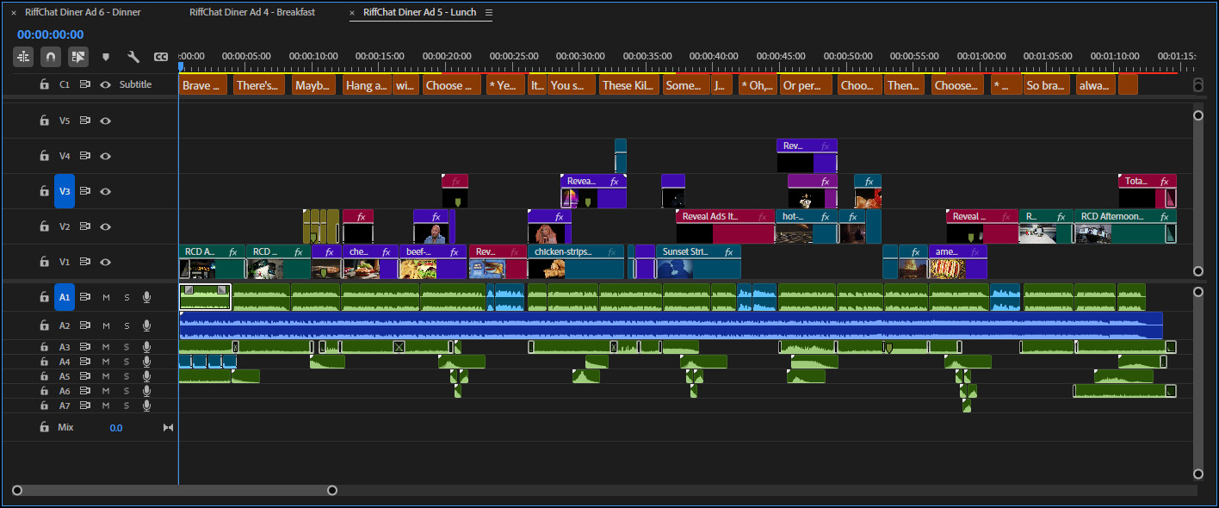Image resolution: width=1219 pixels, height=508 pixels.
Task: Lock the subtitle track C1
Action: point(44,84)
